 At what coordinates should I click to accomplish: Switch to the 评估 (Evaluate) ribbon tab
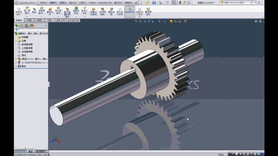[x=50, y=20]
